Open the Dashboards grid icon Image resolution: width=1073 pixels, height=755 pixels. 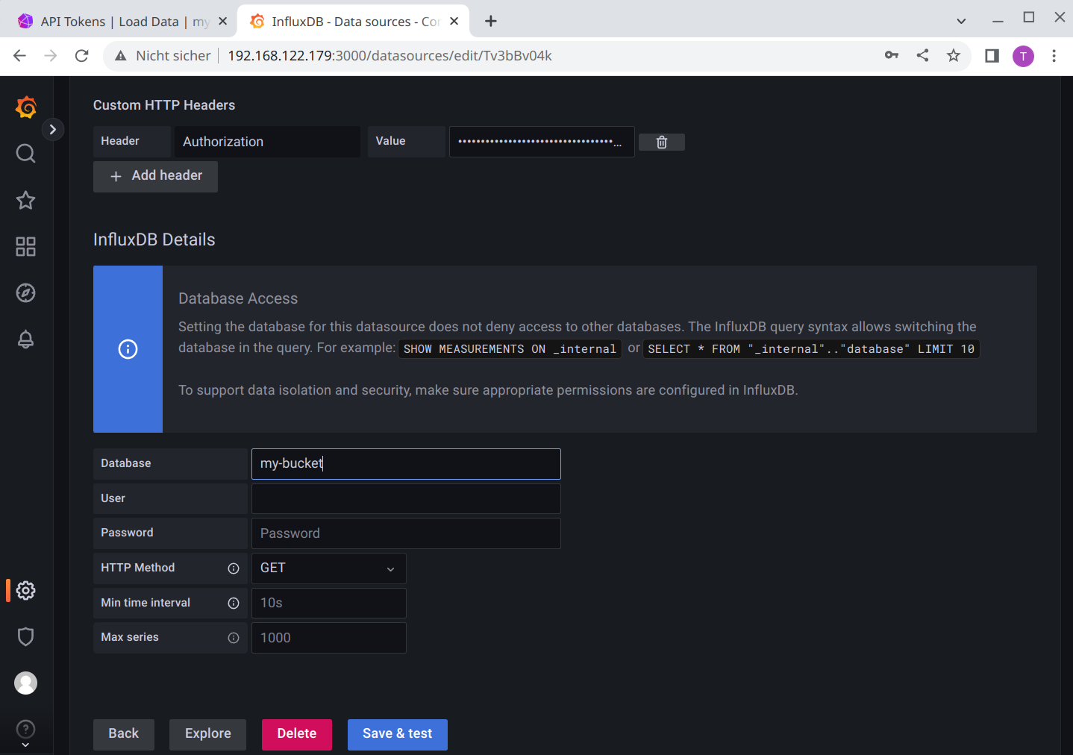(x=26, y=246)
